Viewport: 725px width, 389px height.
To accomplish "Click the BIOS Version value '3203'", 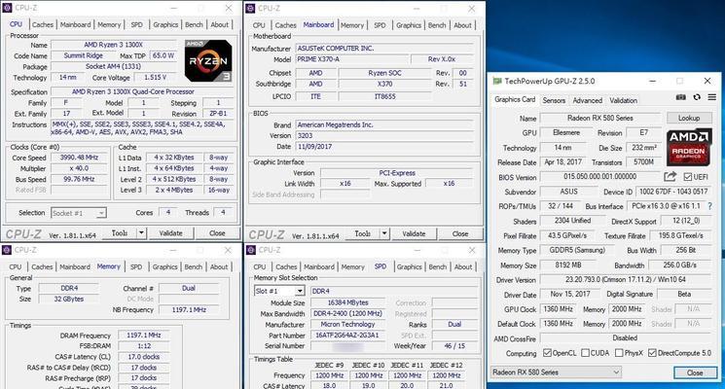I will tap(384, 135).
